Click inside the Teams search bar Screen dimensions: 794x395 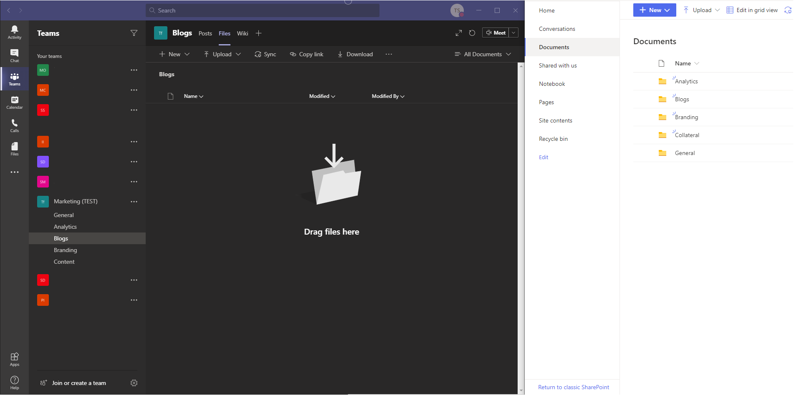pyautogui.click(x=262, y=10)
